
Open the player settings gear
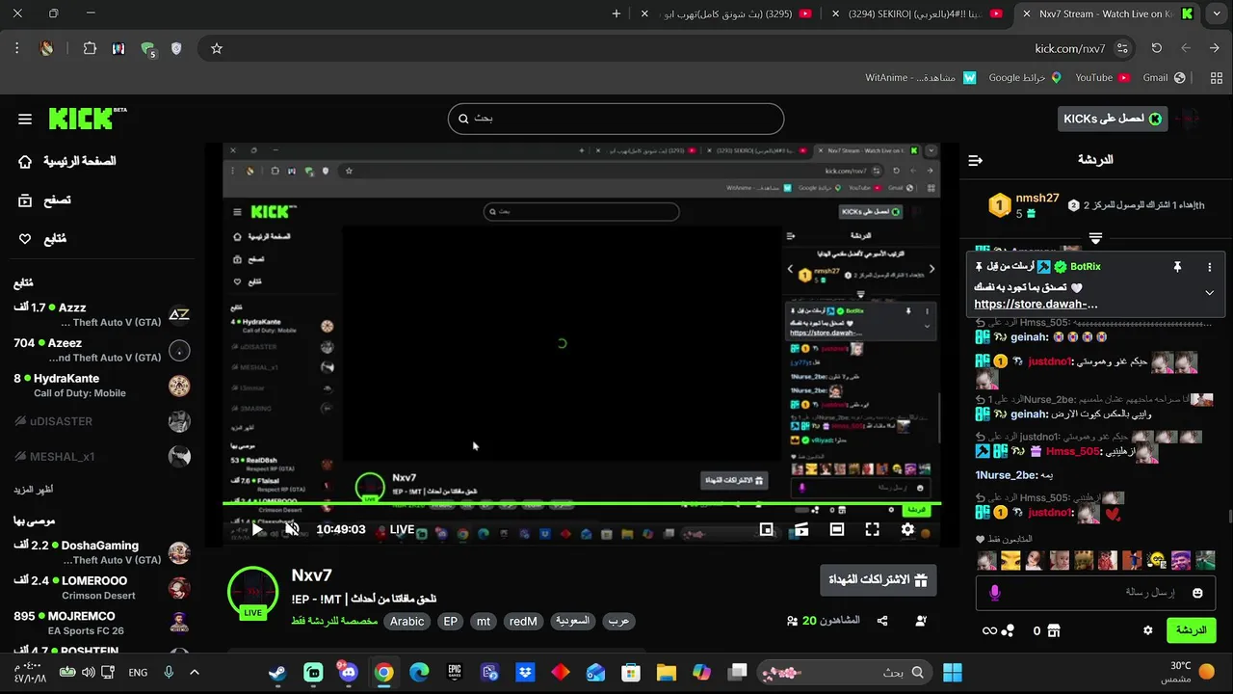point(907,529)
